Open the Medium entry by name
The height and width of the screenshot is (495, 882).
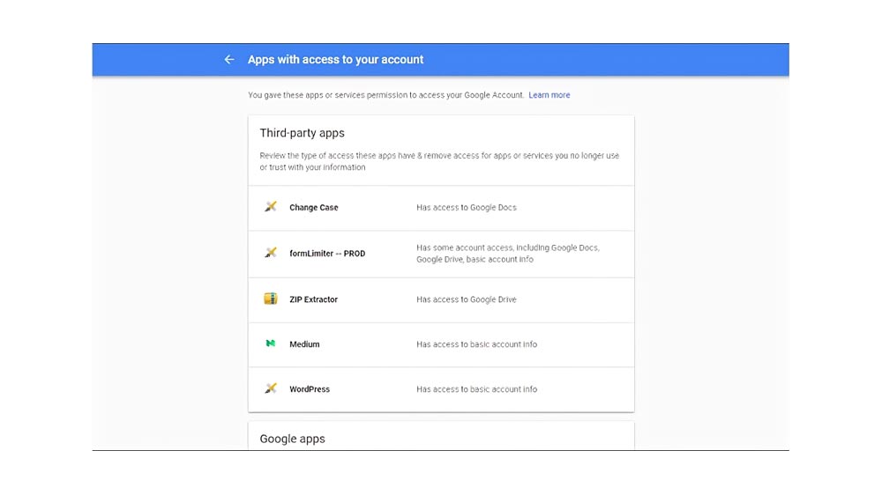[x=304, y=344]
